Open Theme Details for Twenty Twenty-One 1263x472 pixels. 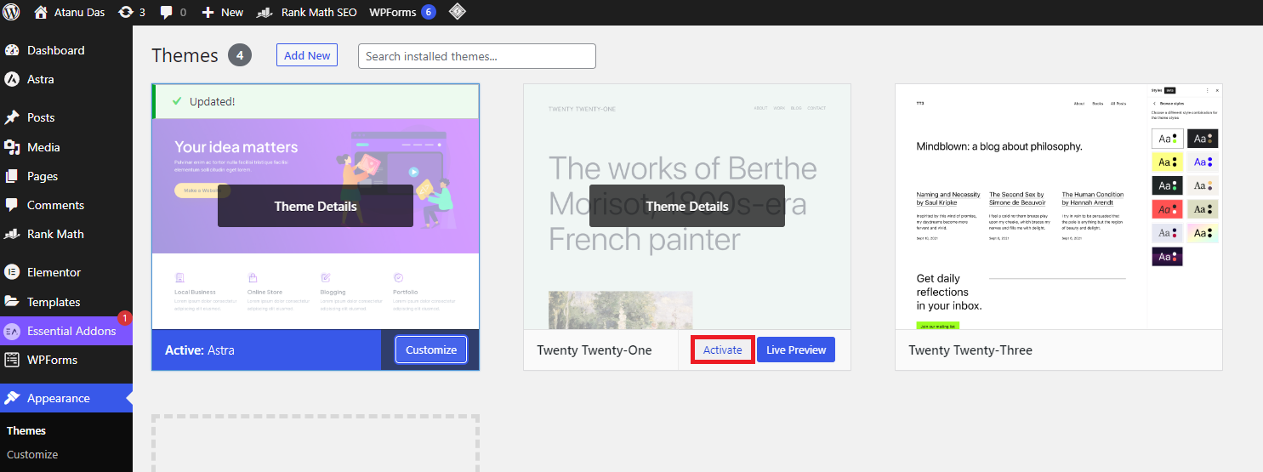687,206
